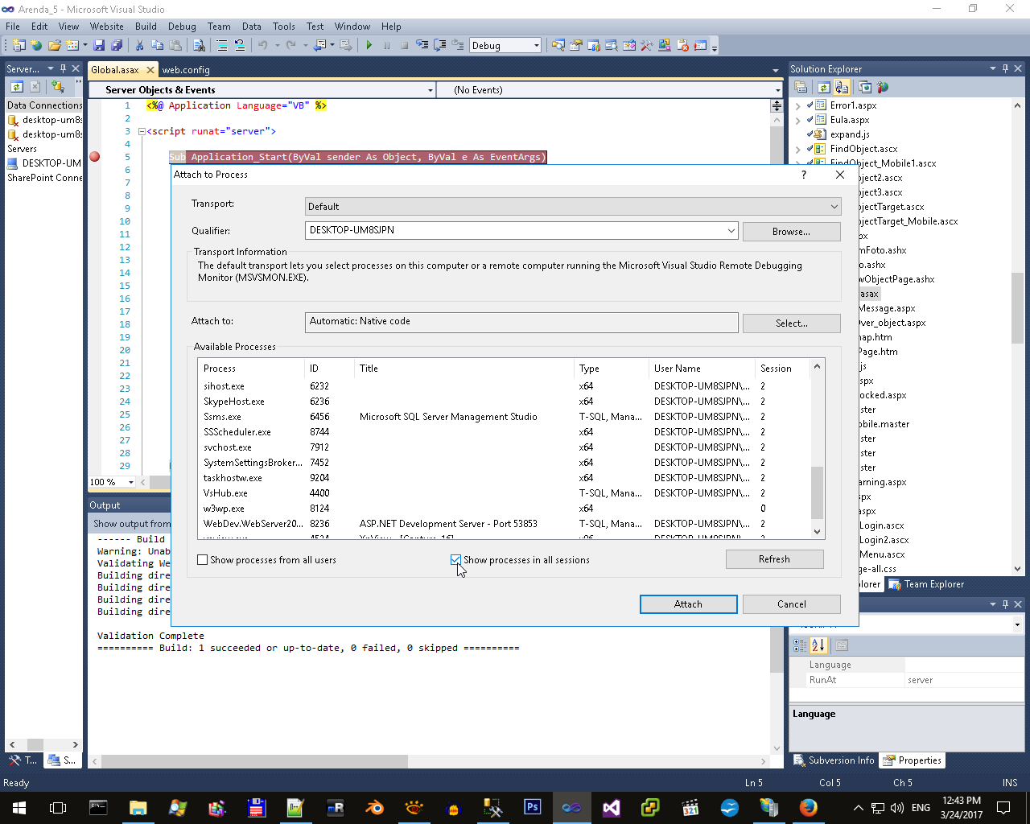Open Blender from the taskbar

(x=374, y=807)
